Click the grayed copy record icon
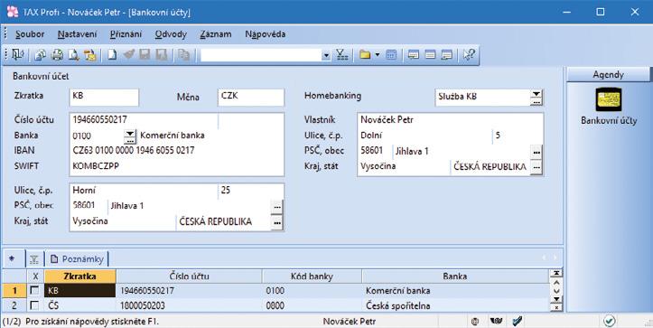This screenshot has width=653, height=328. [183, 55]
